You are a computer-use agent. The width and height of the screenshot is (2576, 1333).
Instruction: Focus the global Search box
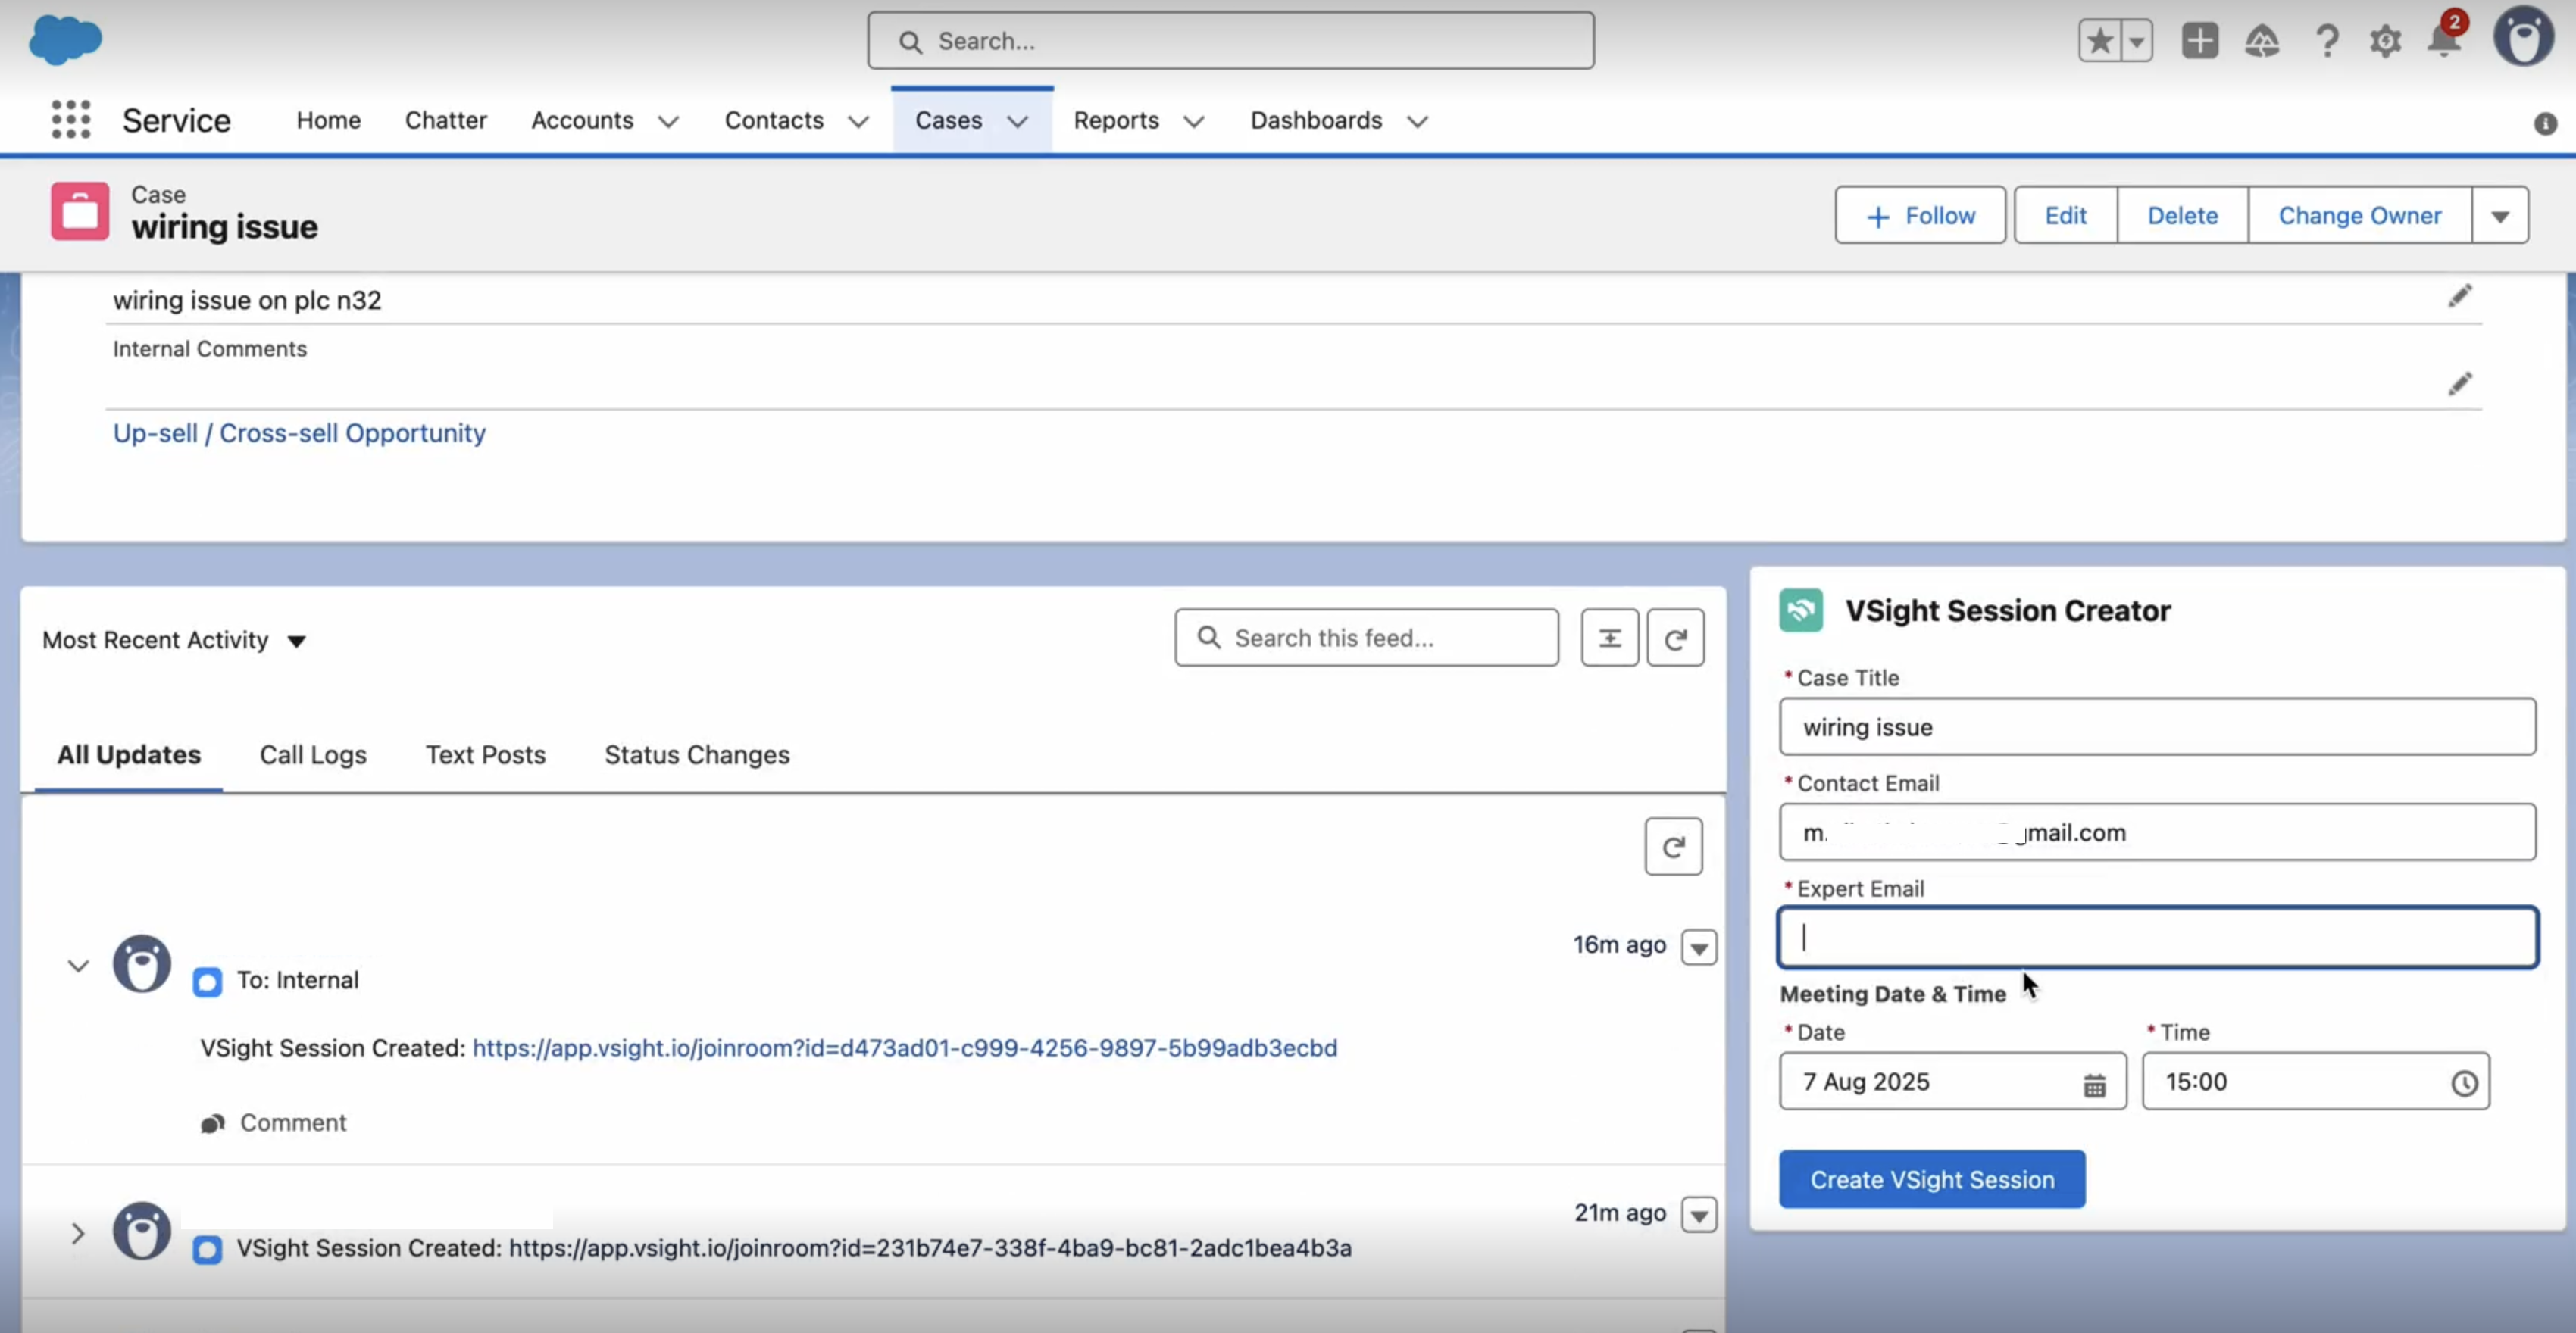click(x=1230, y=41)
